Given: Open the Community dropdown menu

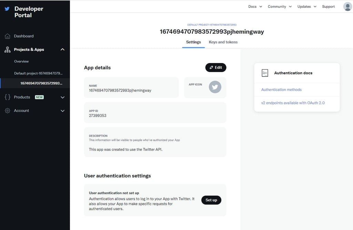Looking at the screenshot, I should pyautogui.click(x=280, y=7).
